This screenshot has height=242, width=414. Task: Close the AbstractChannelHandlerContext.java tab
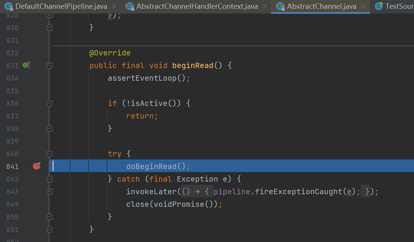(x=264, y=6)
